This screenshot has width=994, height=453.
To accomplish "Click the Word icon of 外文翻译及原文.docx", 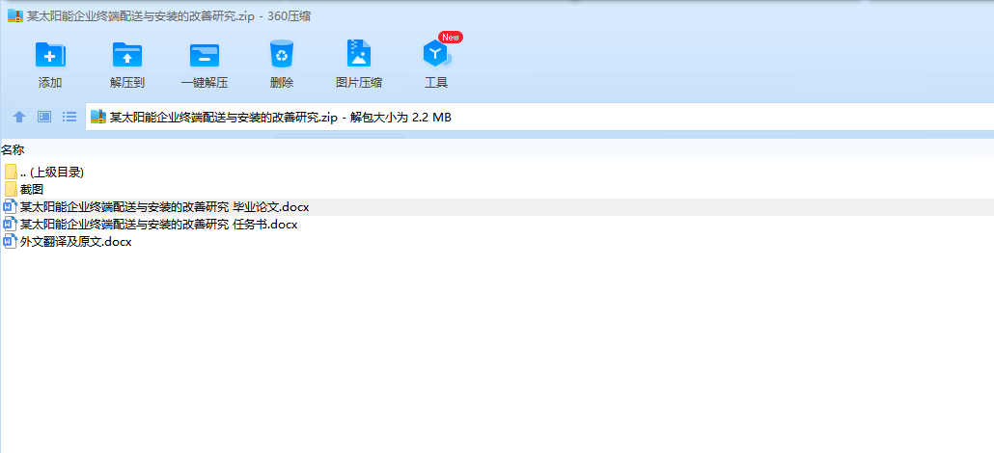I will tap(11, 241).
